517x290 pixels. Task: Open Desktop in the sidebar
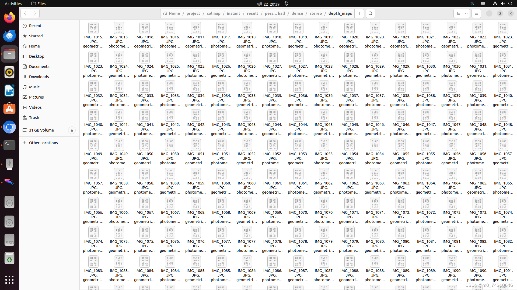coord(49,56)
